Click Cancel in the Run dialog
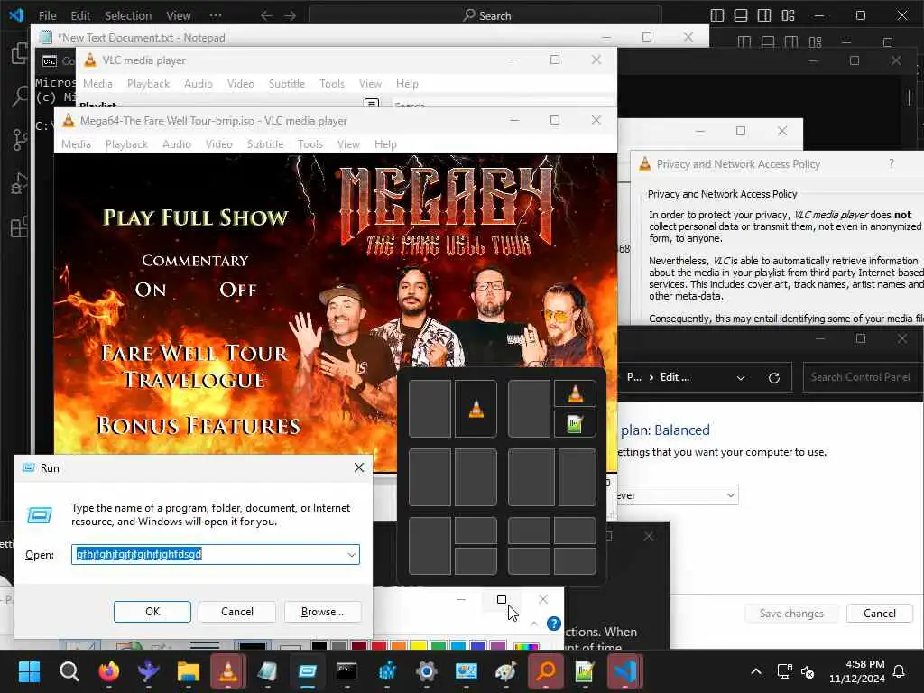 click(x=237, y=612)
